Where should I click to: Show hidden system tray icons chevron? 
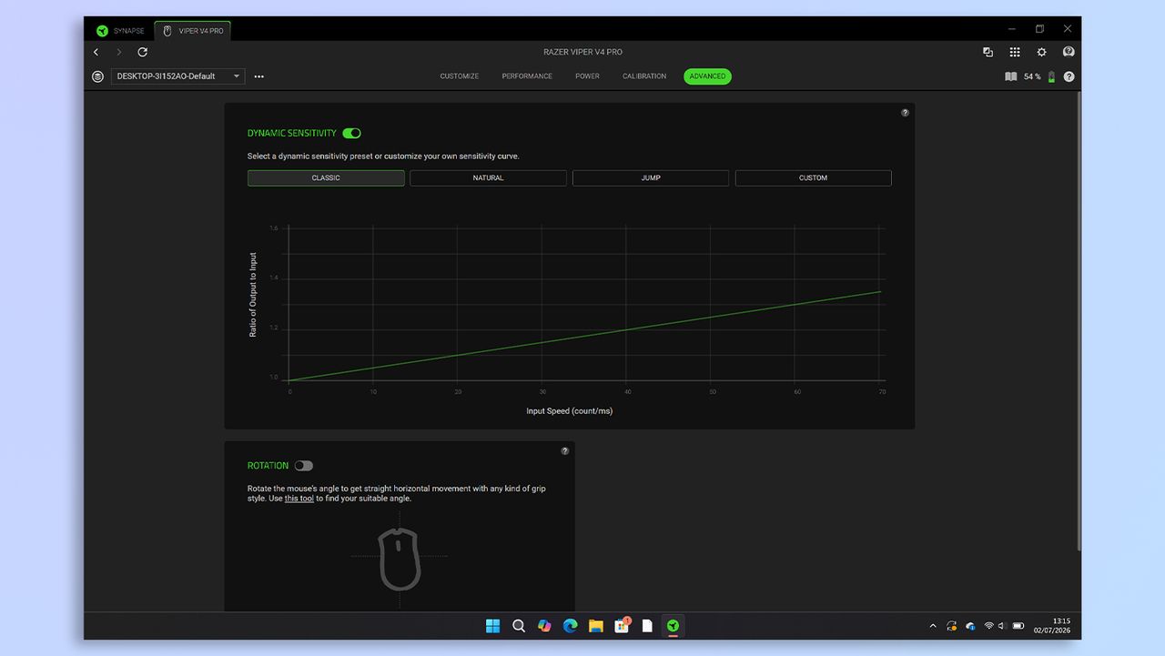coord(933,626)
